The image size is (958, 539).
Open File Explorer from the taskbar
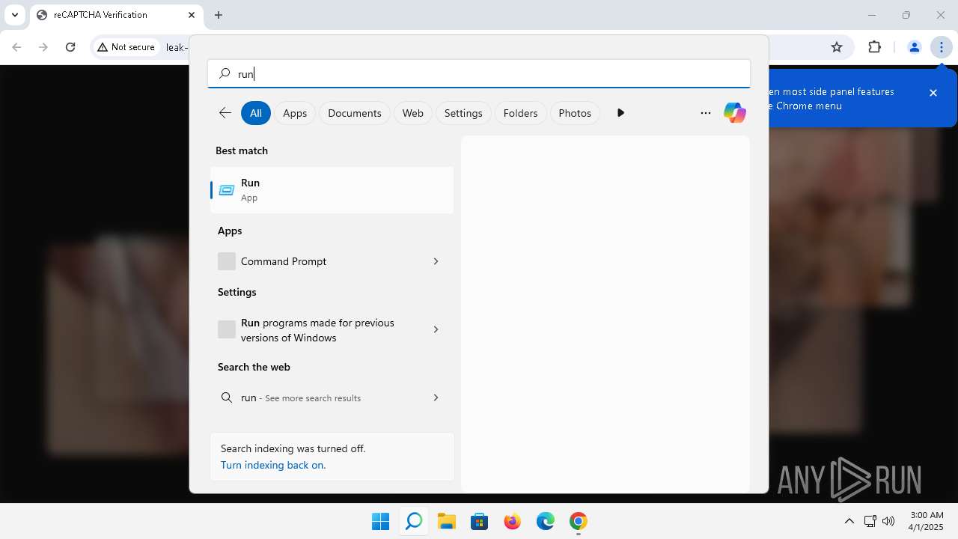(x=447, y=521)
